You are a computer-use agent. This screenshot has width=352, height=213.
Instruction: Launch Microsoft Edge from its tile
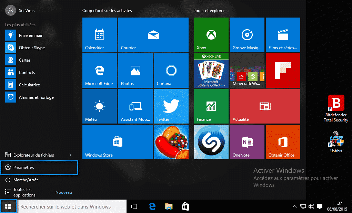(x=99, y=71)
